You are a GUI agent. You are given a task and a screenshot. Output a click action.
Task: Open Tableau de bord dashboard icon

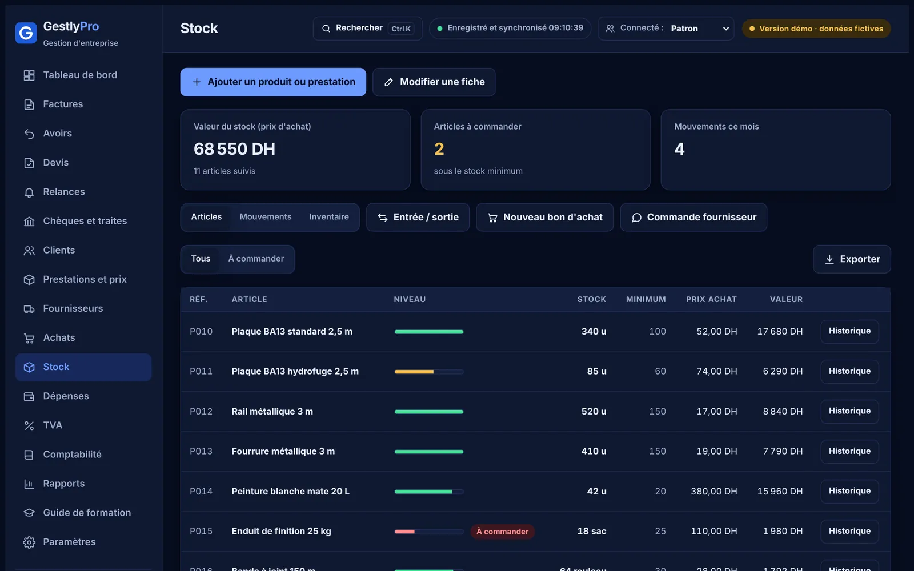29,75
